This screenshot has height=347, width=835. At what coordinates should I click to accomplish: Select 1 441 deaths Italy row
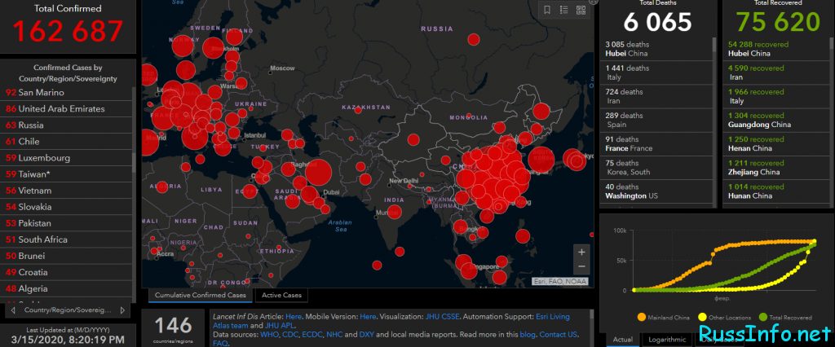point(656,73)
